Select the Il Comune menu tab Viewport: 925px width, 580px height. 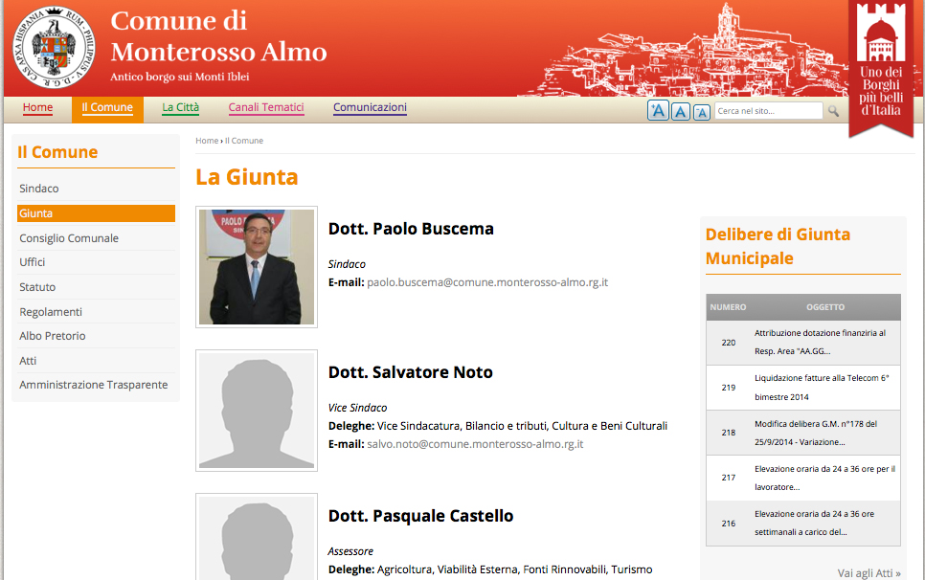(107, 109)
